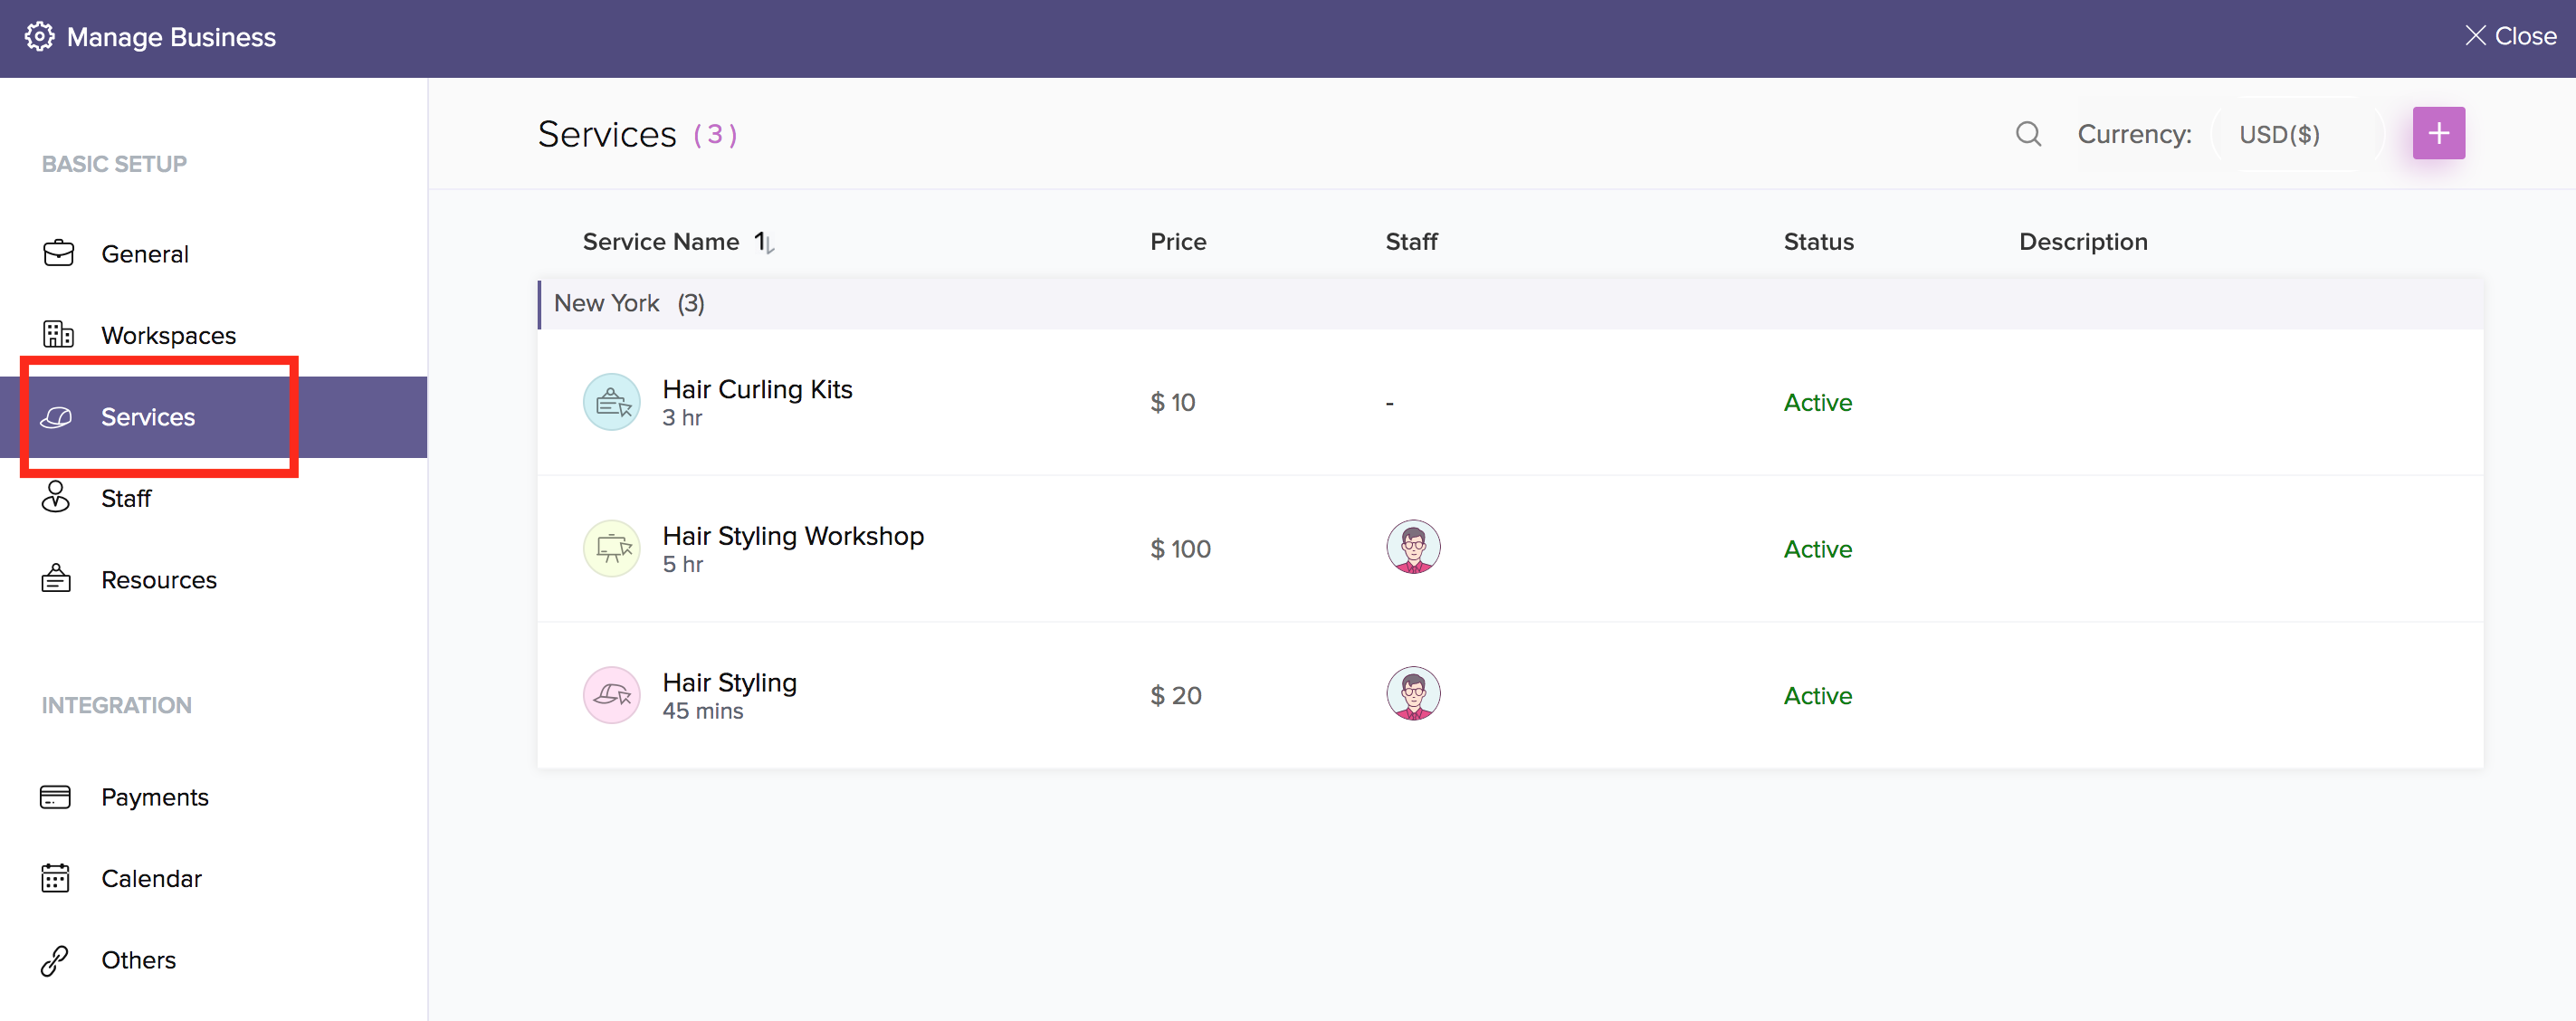Click the Hair Curling Kits service icon
Image resolution: width=2576 pixels, height=1021 pixels.
pos(611,402)
